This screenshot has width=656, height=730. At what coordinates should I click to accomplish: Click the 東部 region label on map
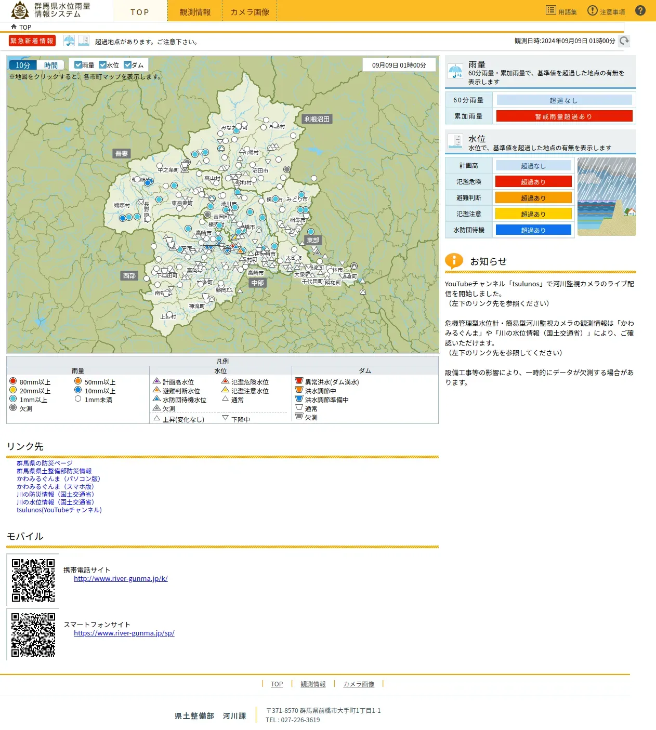(x=313, y=240)
